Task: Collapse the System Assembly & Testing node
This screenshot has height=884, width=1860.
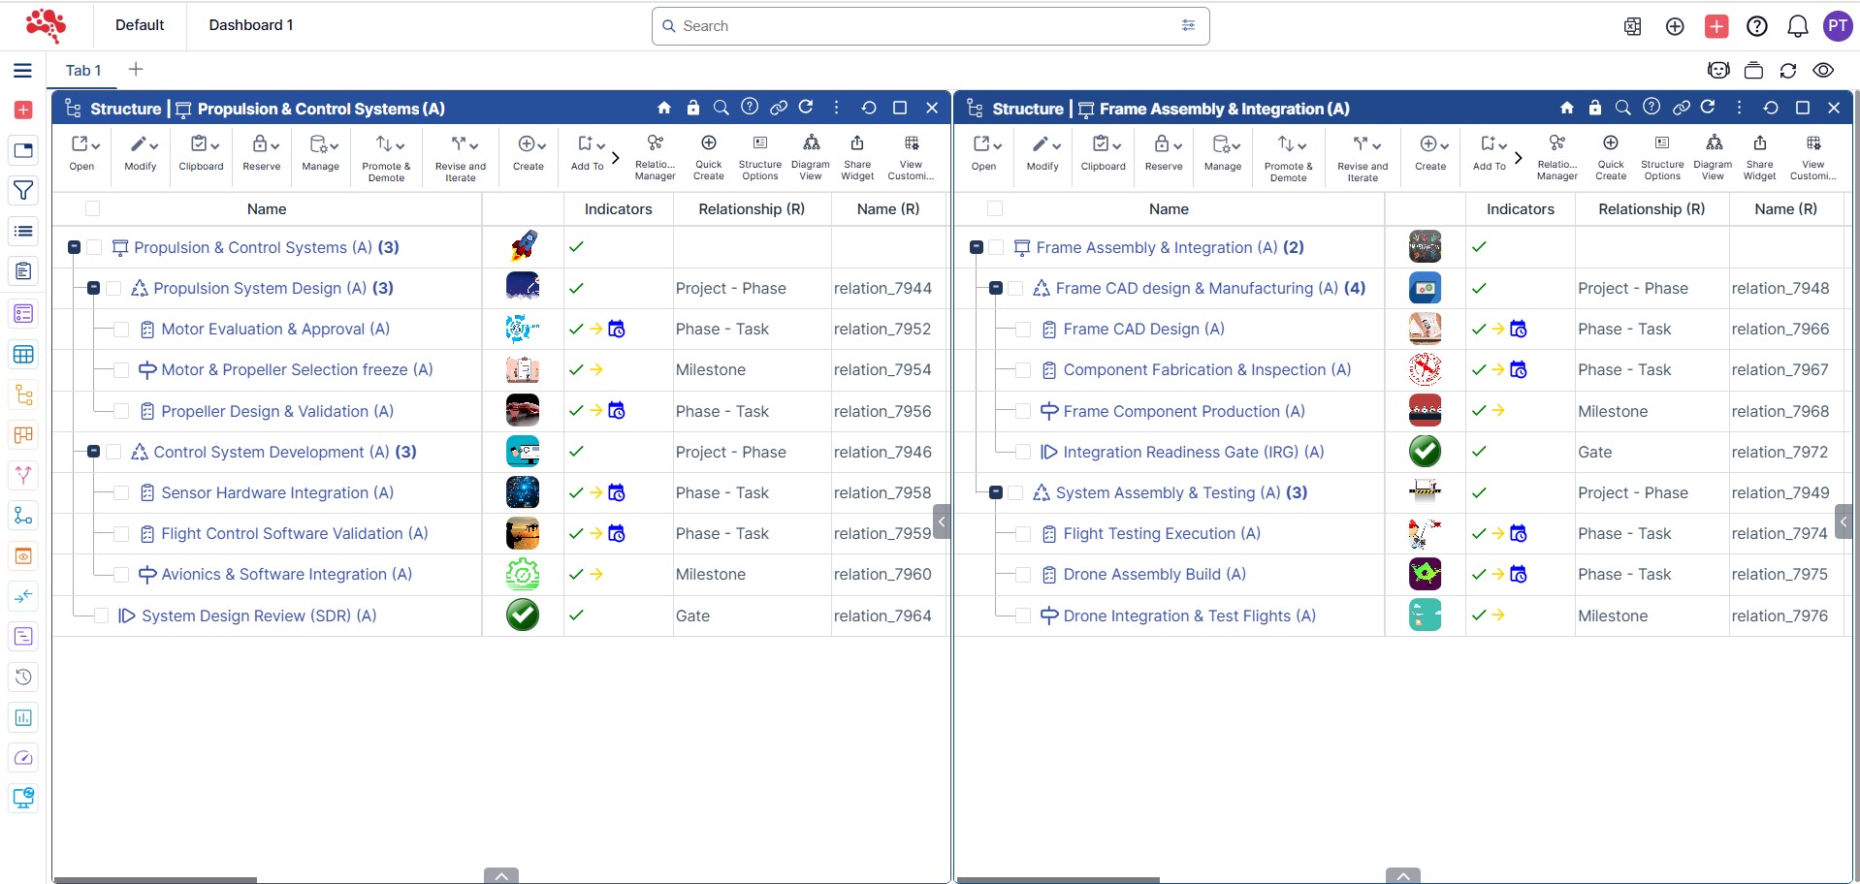Action: 996,492
